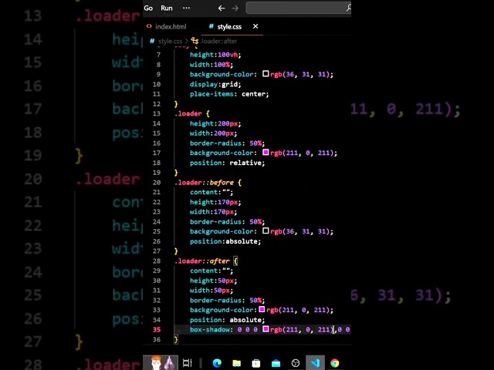
Task: Open Task View from the taskbar
Action: click(188, 363)
